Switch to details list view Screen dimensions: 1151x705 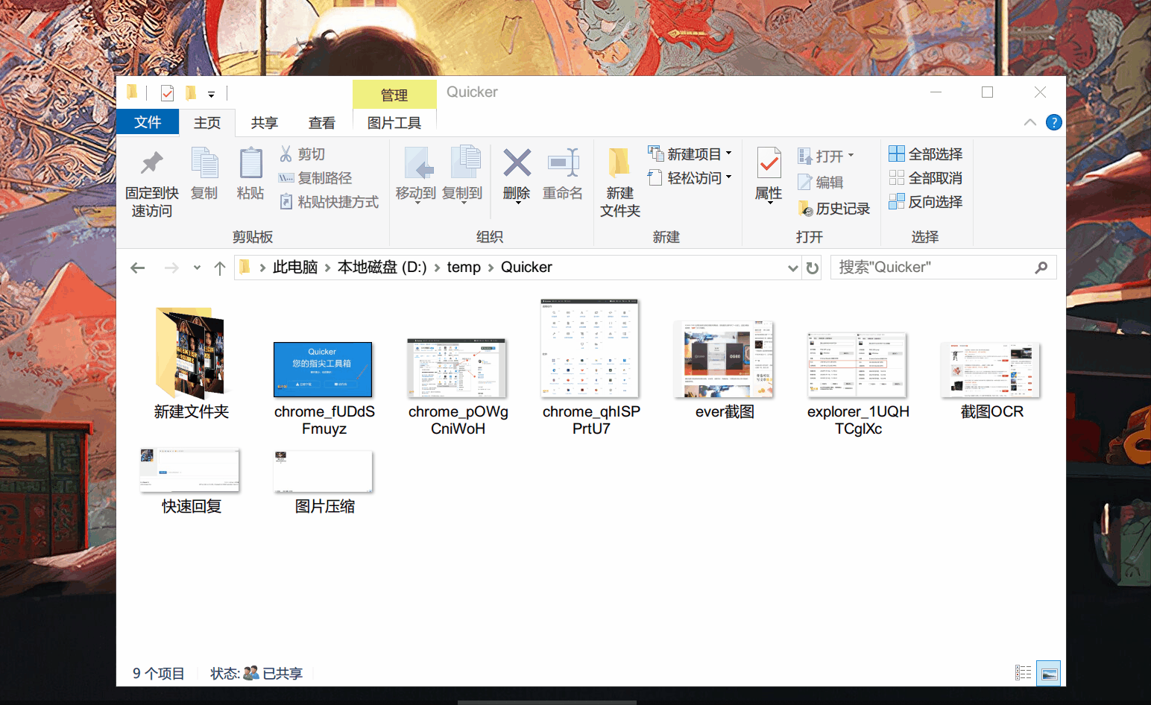coord(1023,673)
